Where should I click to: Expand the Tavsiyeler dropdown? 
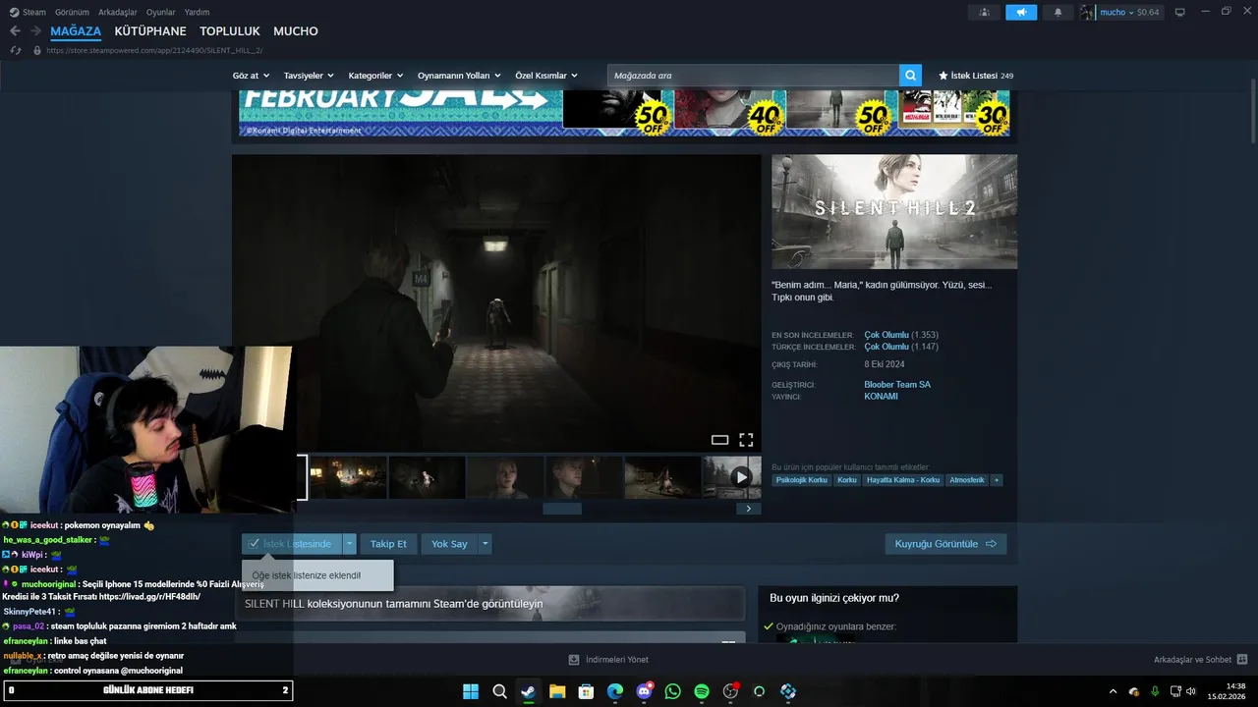309,76
